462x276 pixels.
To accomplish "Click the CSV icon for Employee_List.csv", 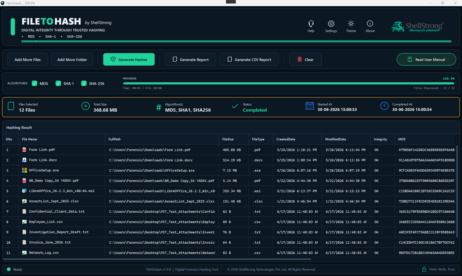I will pyautogui.click(x=25, y=222).
